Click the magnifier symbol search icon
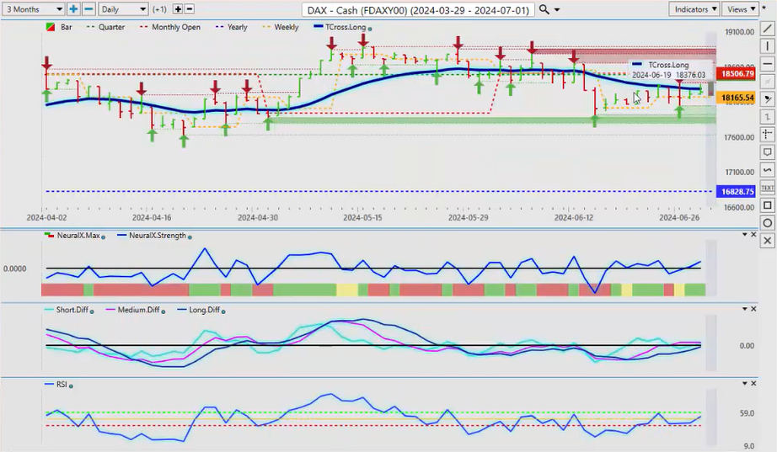 [544, 9]
